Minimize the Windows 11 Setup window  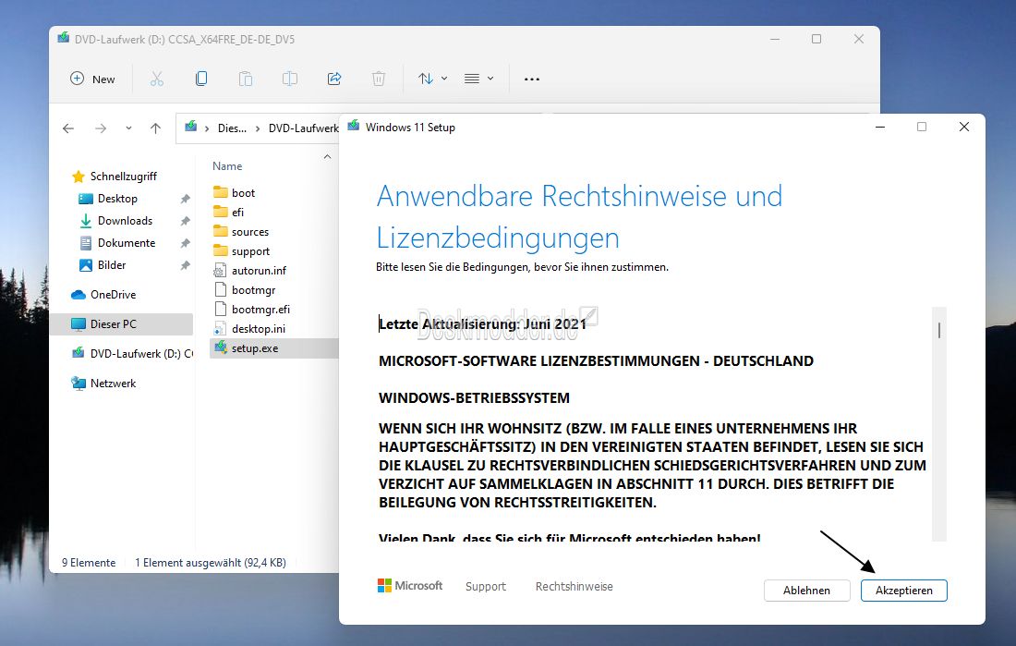pyautogui.click(x=880, y=128)
